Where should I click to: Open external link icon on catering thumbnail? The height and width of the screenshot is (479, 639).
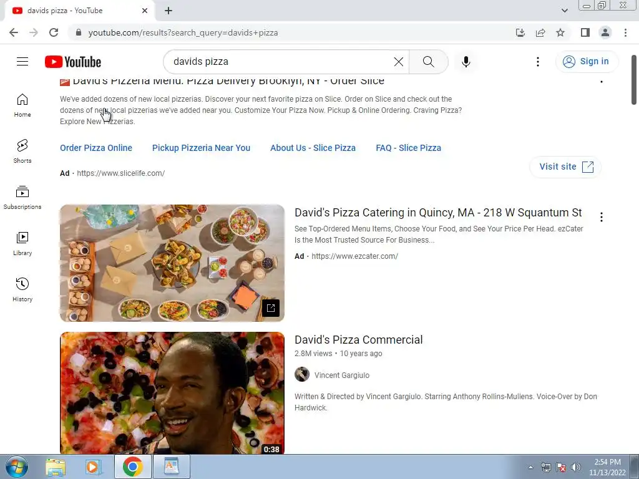coord(271,308)
